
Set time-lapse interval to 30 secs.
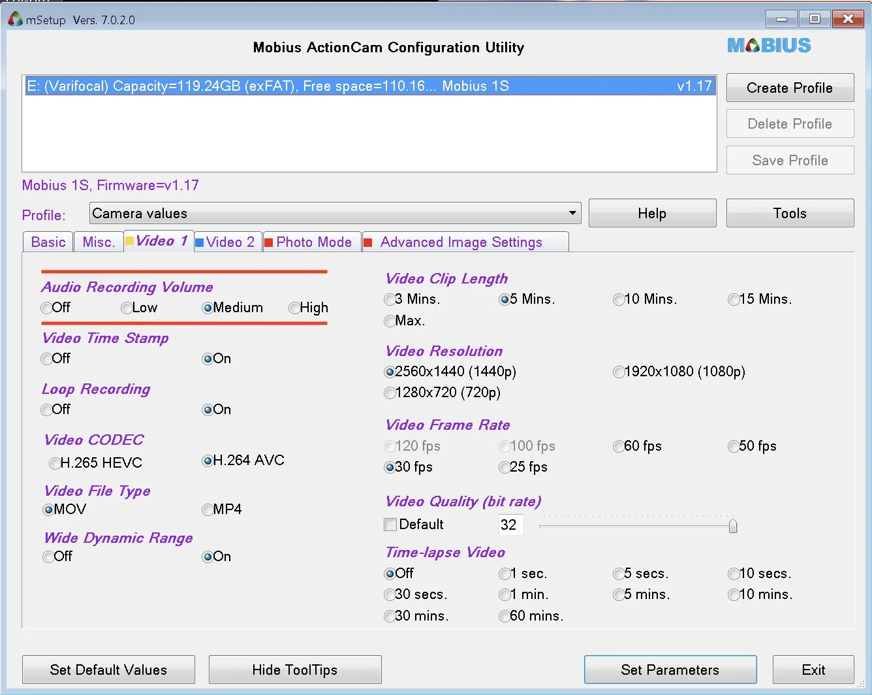390,594
